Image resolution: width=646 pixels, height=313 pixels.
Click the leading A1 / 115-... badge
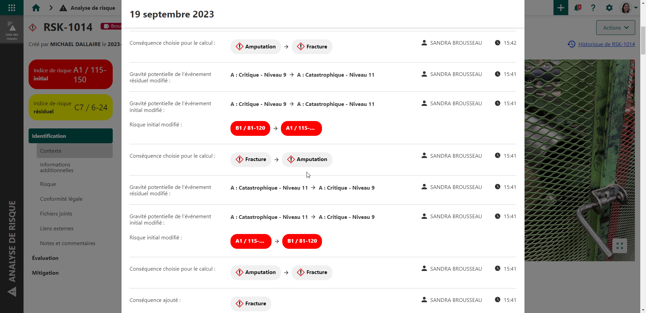point(251,241)
